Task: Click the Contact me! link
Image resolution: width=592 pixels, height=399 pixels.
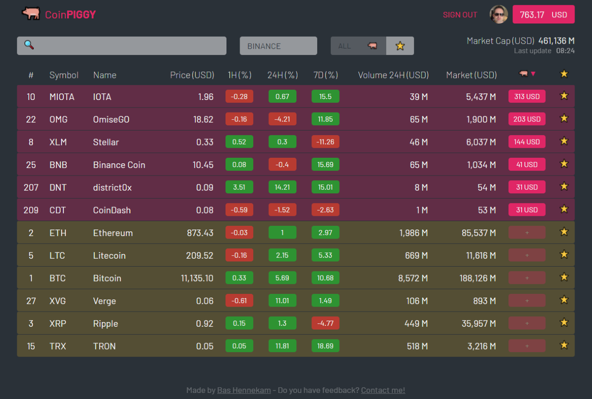Action: (x=383, y=390)
